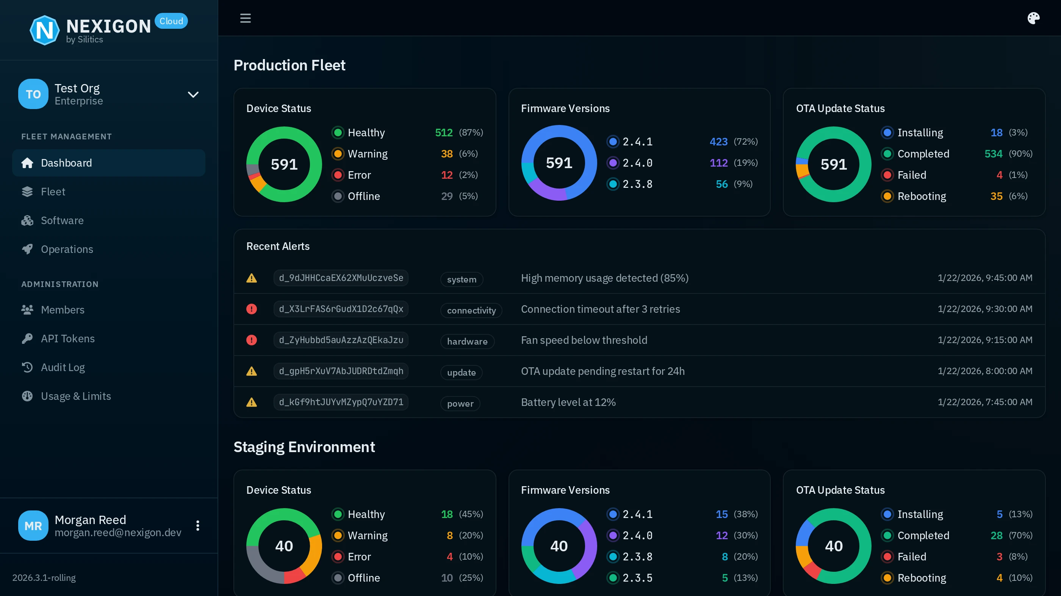Screen dimensions: 1061x596
Task: Click the Usage & Limits gauge icon
Action: coord(27,396)
